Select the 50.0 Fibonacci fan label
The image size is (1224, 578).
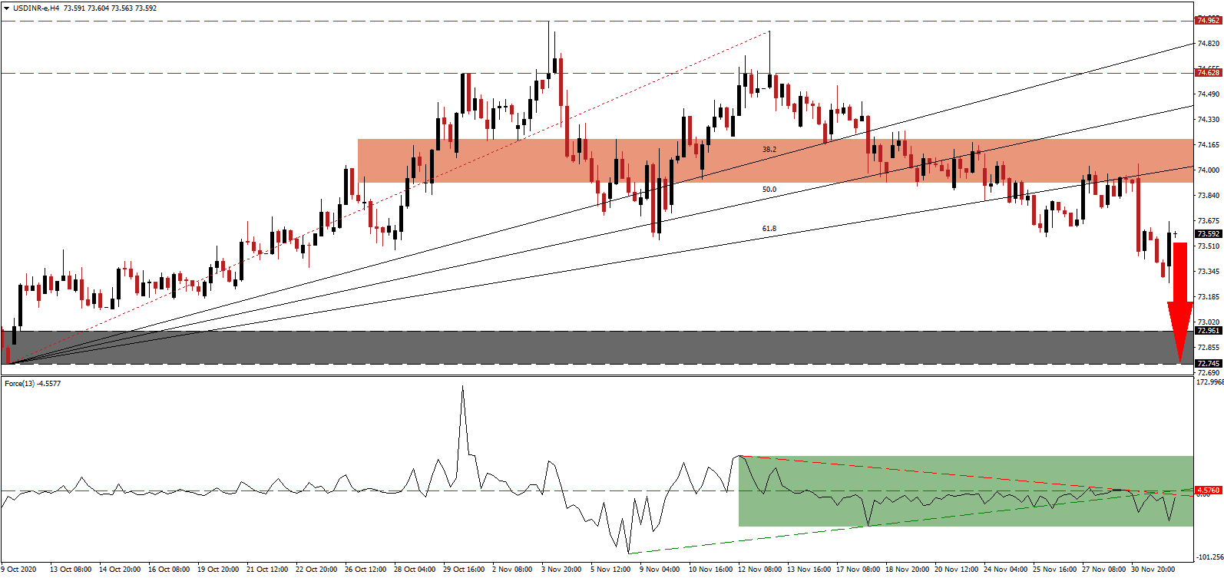click(x=769, y=189)
